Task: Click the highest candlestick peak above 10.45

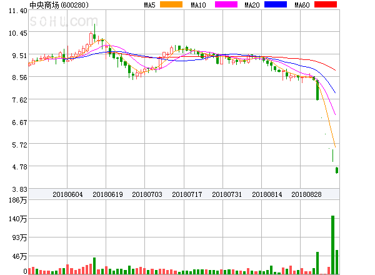Action: [94, 34]
